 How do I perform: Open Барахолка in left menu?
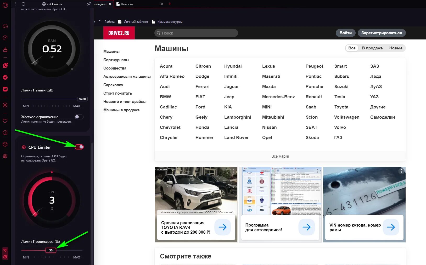pos(113,85)
